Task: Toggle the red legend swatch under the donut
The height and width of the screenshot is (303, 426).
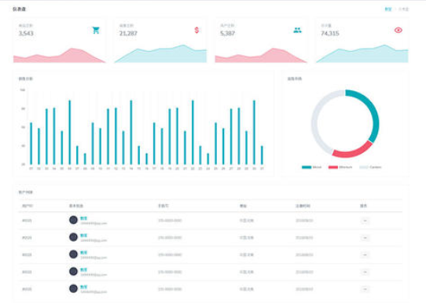Action: pos(332,167)
